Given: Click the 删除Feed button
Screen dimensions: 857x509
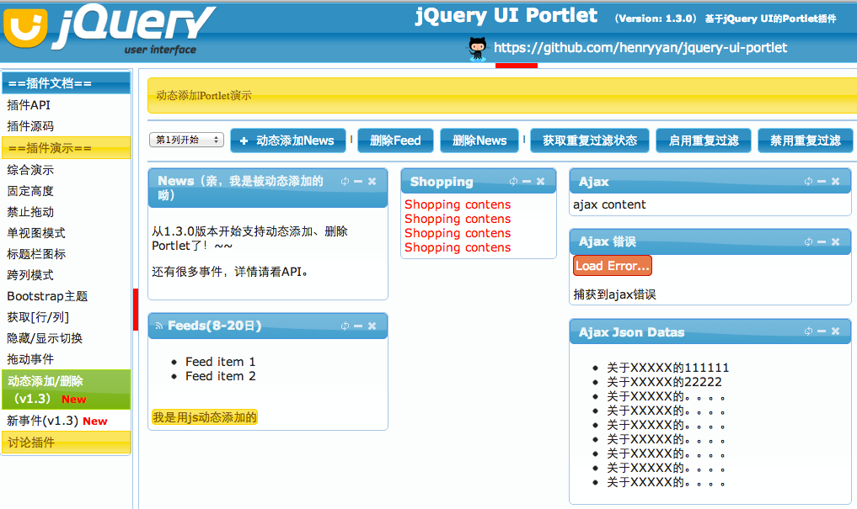Looking at the screenshot, I should tap(395, 141).
